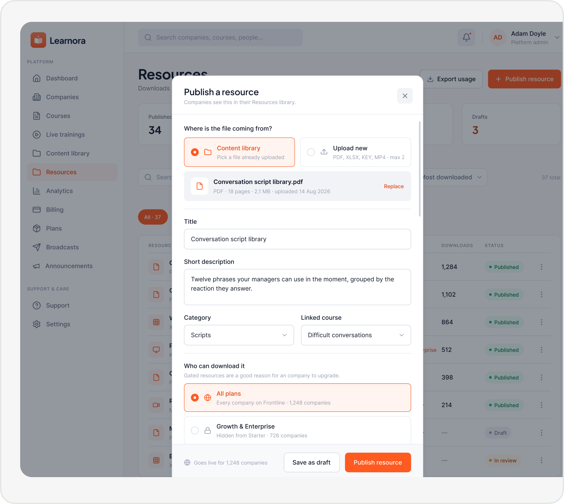Viewport: 564px width, 504px height.
Task: Click the globe icon beside Goes live text
Action: tap(187, 463)
